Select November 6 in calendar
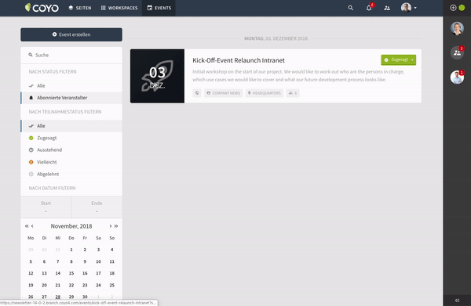This screenshot has width=471, height=306. (x=44, y=261)
